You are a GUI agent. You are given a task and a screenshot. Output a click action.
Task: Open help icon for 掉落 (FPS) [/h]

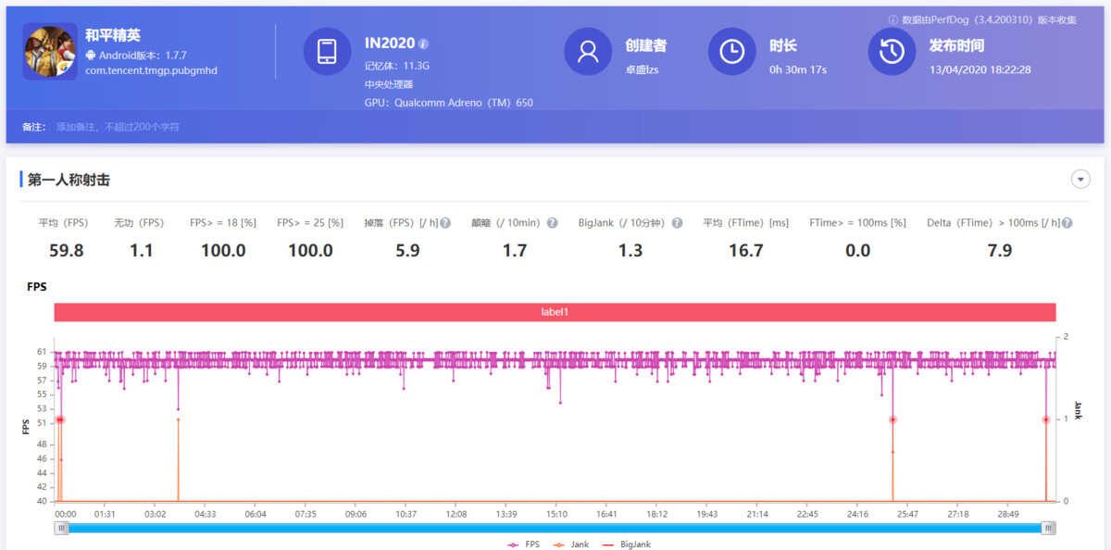pos(445,223)
